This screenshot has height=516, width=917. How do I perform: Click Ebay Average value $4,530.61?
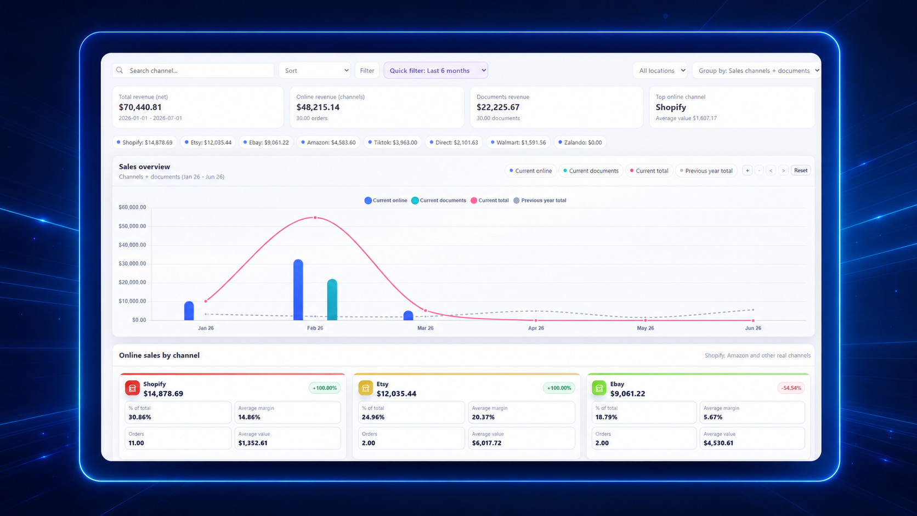point(752,439)
